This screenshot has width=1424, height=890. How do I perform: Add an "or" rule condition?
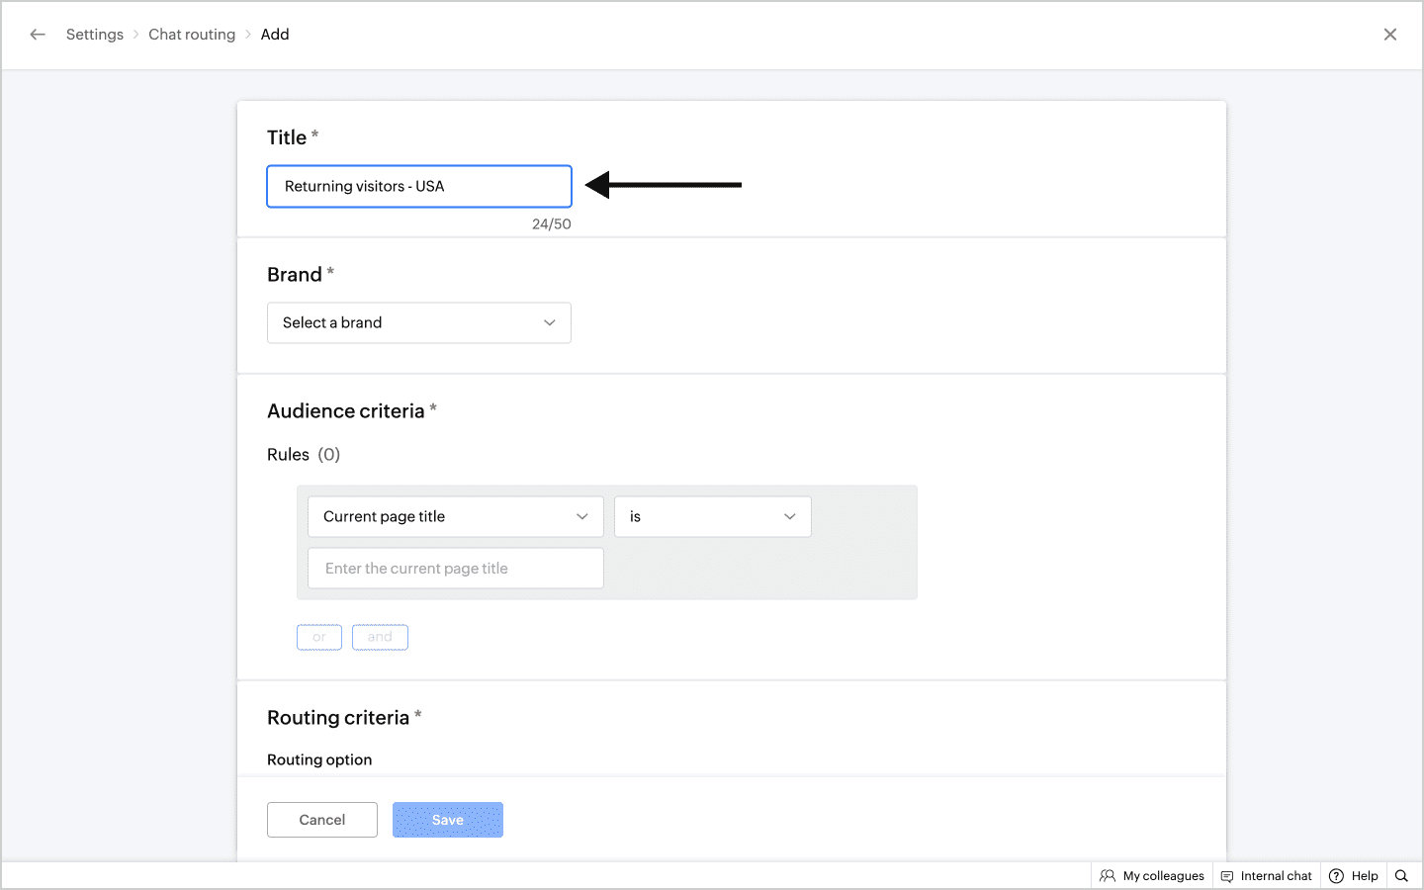tap(319, 638)
